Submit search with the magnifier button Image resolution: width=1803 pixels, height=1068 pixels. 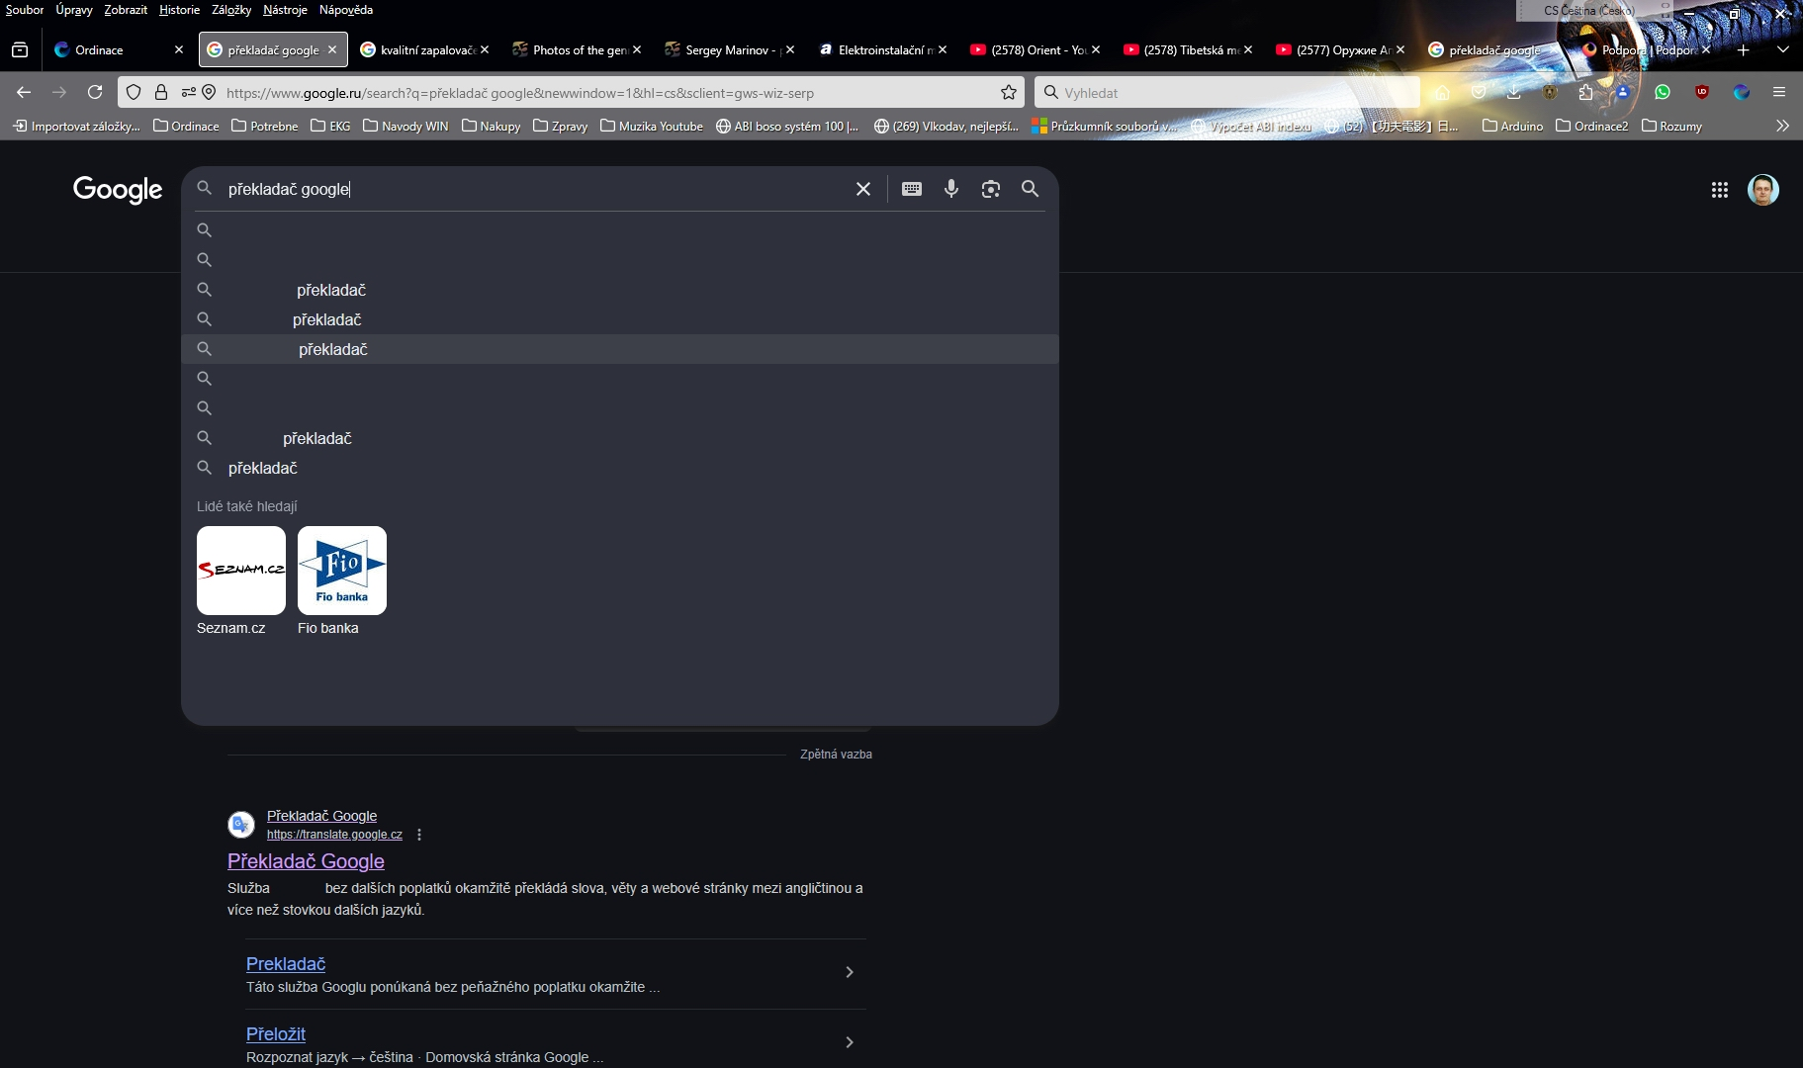point(1030,189)
